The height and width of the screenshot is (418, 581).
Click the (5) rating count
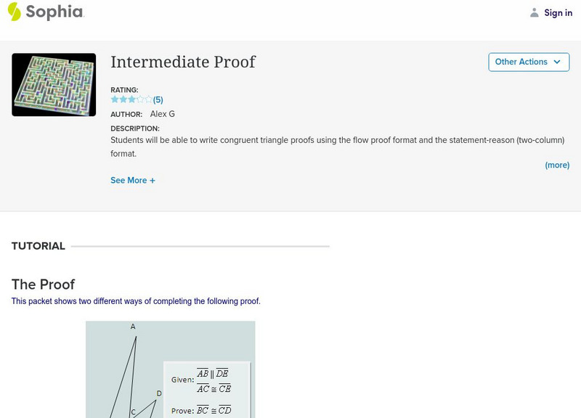click(158, 100)
